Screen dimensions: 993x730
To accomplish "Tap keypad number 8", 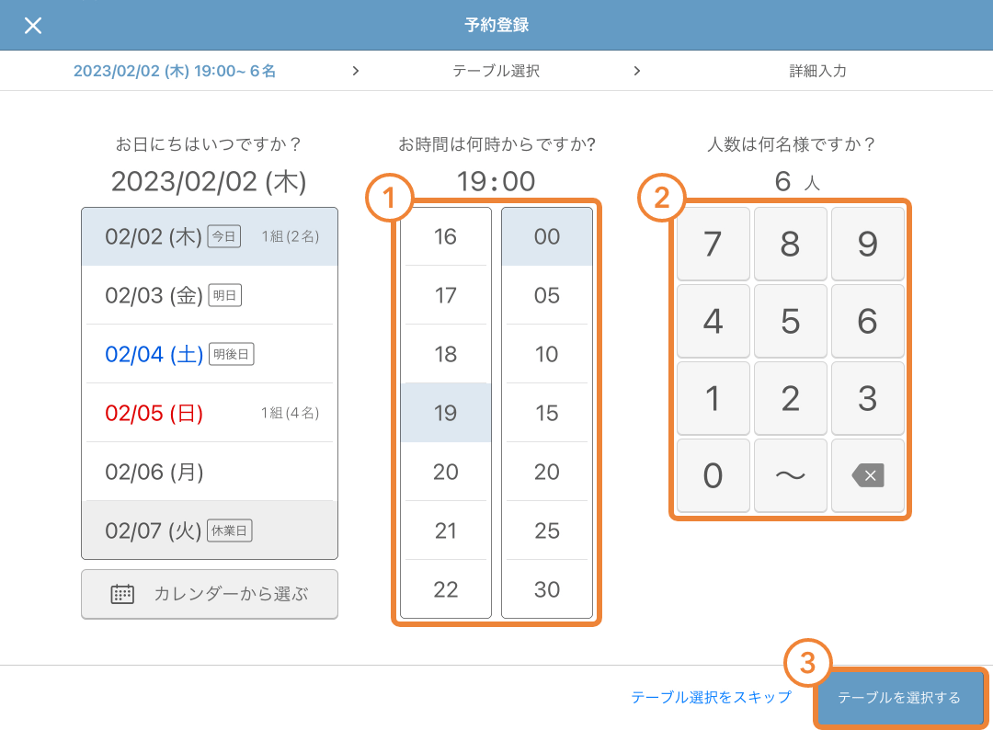I will click(x=791, y=244).
